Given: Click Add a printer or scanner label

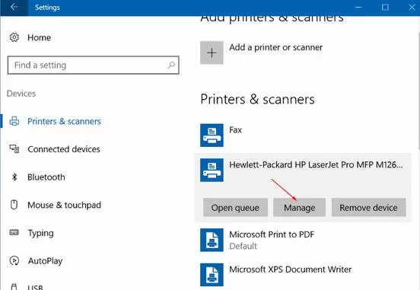Looking at the screenshot, I should coord(275,47).
